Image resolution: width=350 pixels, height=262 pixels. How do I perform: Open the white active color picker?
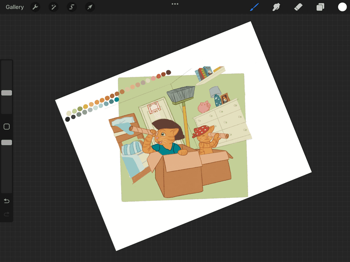(x=342, y=7)
